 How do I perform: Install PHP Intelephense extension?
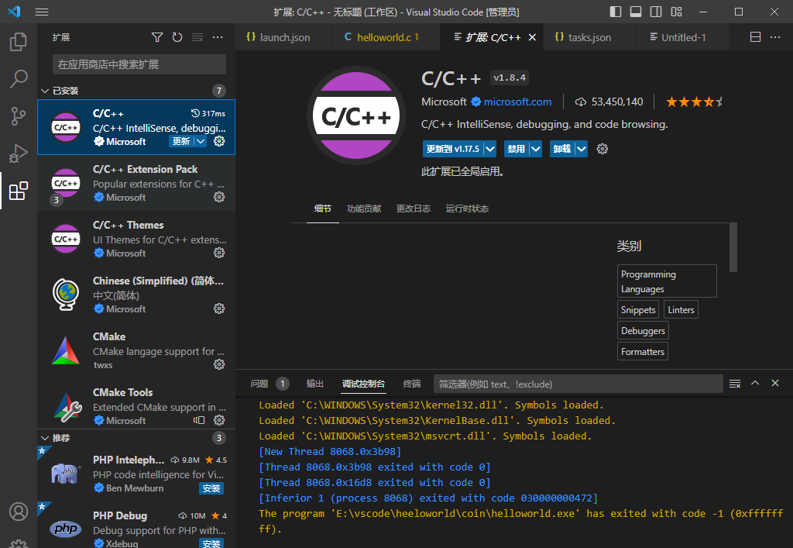[x=211, y=488]
